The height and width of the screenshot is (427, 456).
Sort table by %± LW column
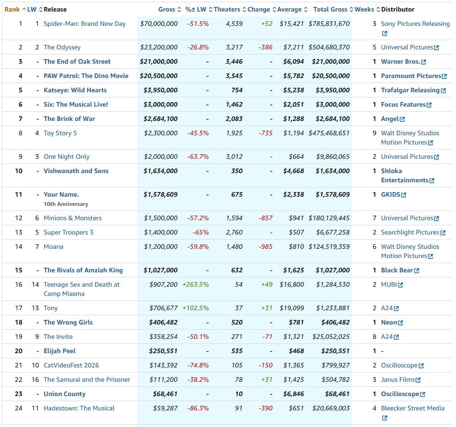[198, 9]
